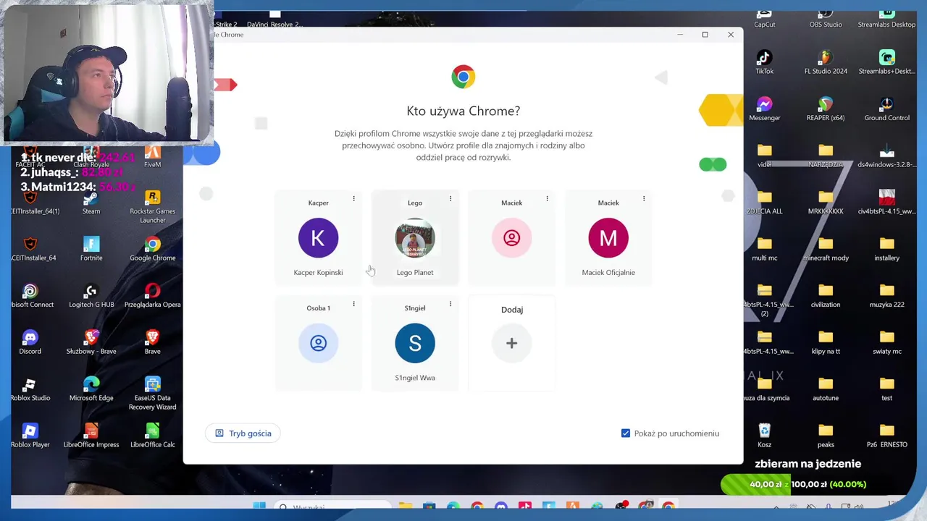Select civilization folder on desktop
This screenshot has width=927, height=521.
826,296
